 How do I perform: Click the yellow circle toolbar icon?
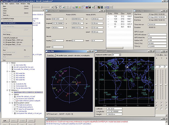(x=80, y=7)
